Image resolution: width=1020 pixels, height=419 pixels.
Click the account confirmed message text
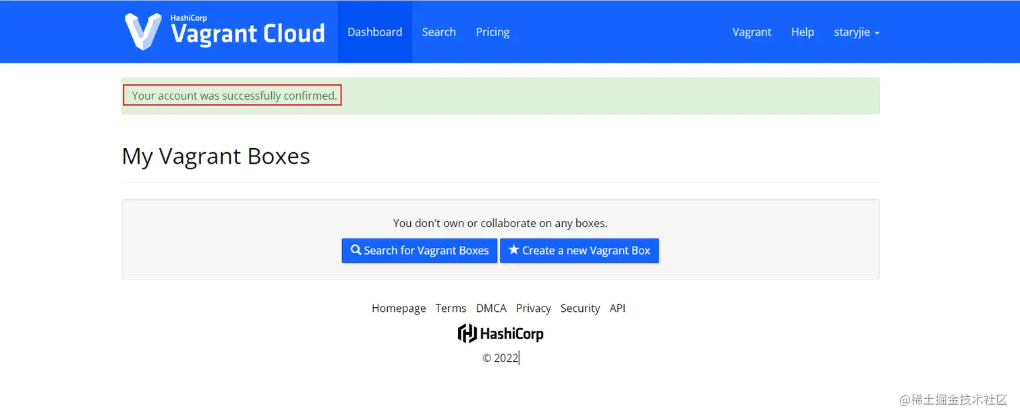click(x=234, y=96)
